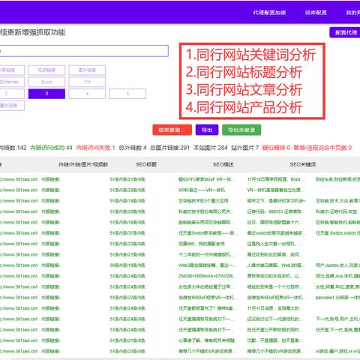Viewport: 360px width, 360px height.
Task: Click the count cell 51条/5条/37条/0条
Action: click(127, 233)
